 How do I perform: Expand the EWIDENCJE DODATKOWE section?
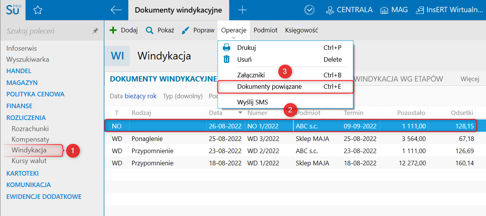(x=44, y=197)
